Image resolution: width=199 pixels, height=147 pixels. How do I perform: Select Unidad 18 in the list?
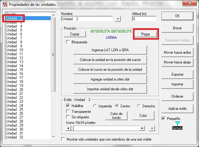coord(28,82)
